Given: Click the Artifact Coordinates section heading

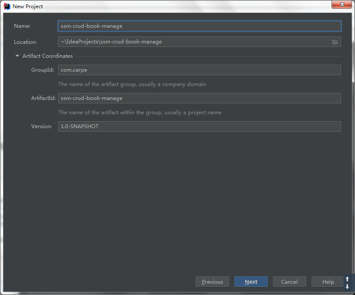Looking at the screenshot, I should pyautogui.click(x=48, y=56).
